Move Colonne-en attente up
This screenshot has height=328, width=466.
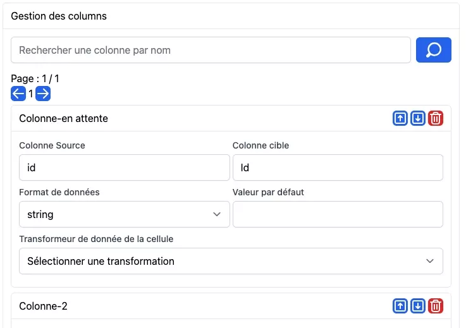[x=400, y=118]
